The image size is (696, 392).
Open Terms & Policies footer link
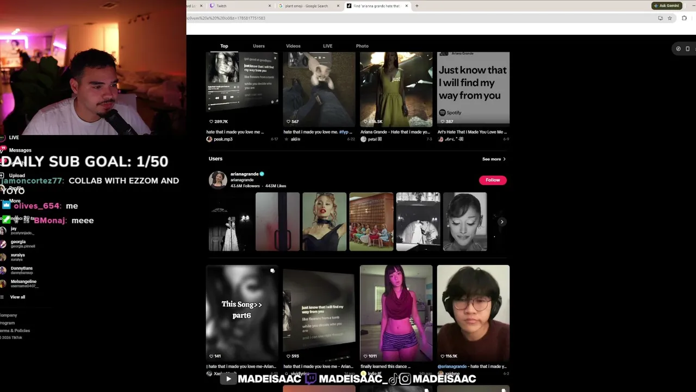click(x=15, y=330)
